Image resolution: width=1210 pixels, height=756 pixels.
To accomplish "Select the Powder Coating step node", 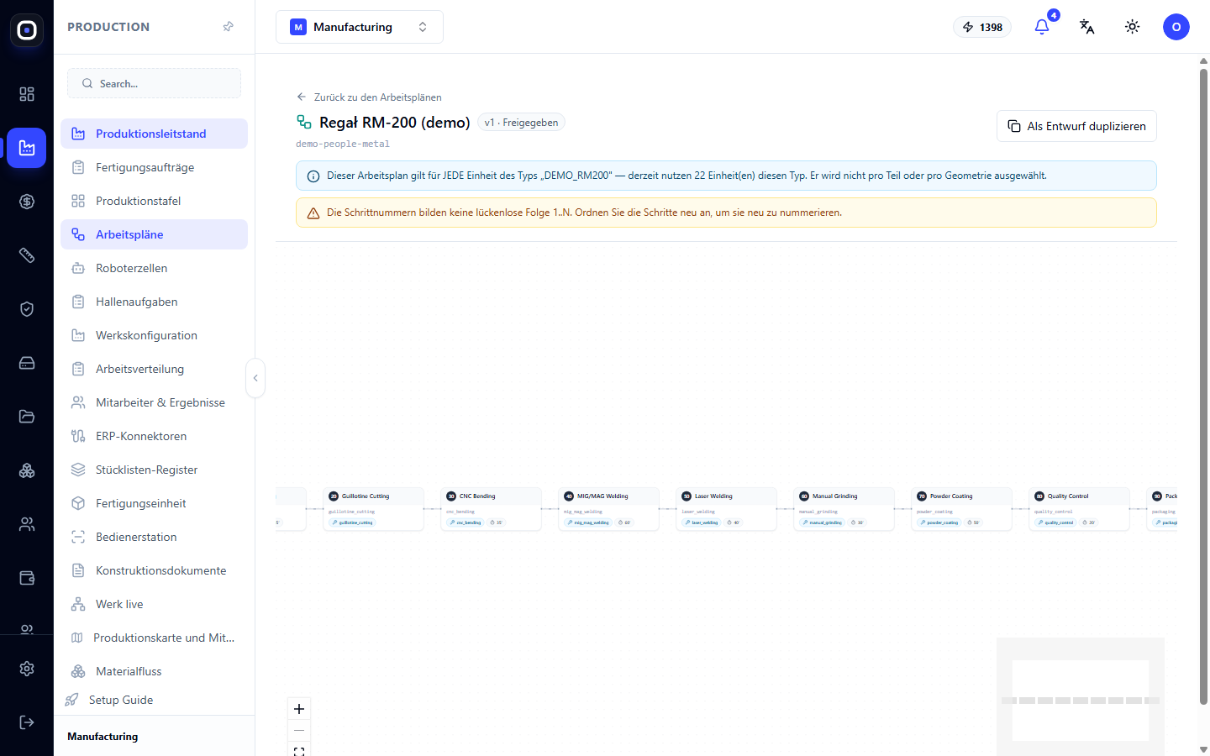I will pos(962,509).
